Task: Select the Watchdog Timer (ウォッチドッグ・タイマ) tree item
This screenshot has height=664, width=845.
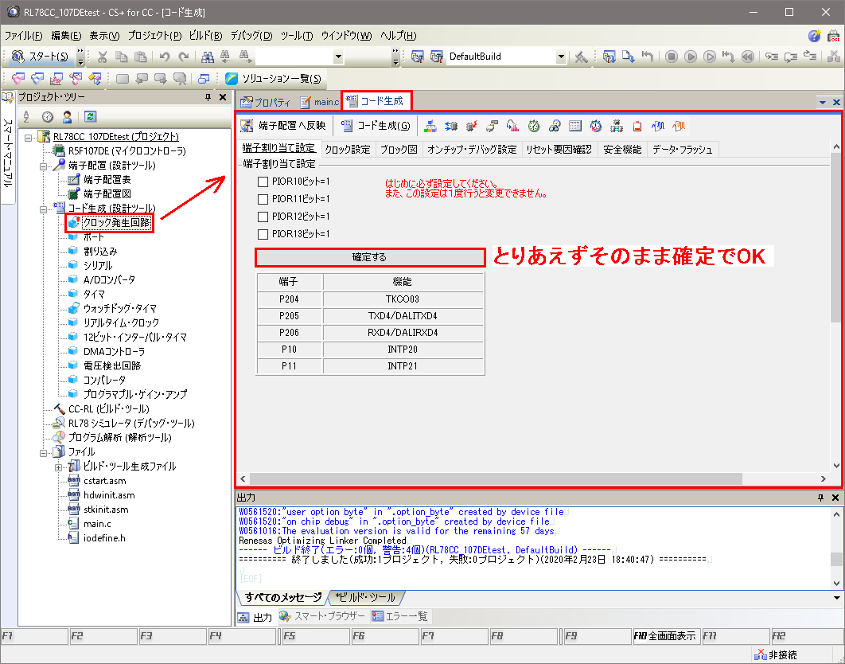Action: [119, 309]
